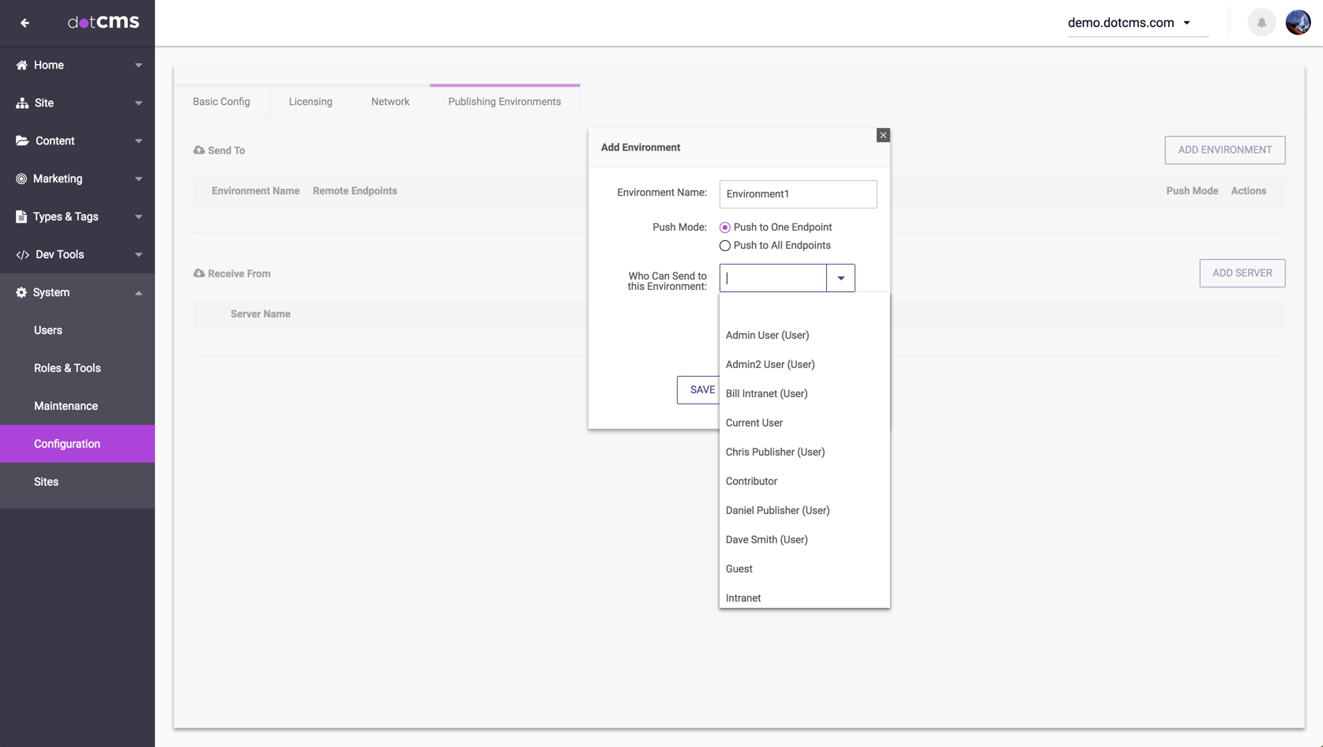
Task: Click the Marketing target icon
Action: pyautogui.click(x=21, y=179)
